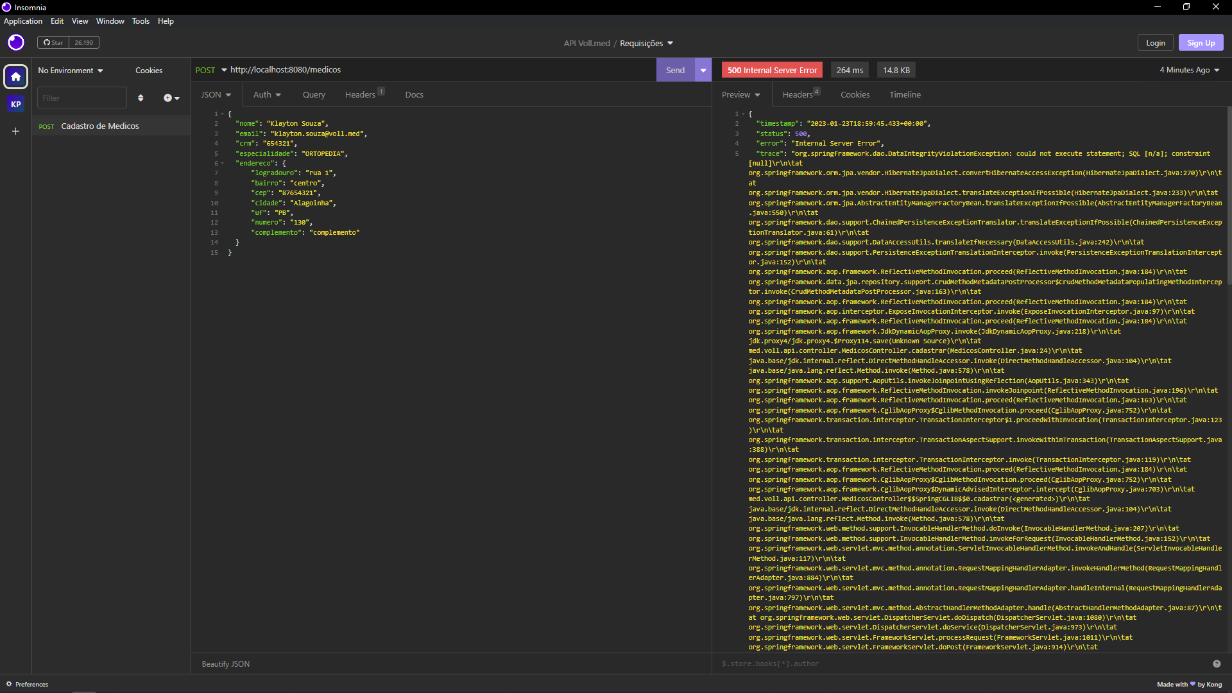Send the request
The width and height of the screenshot is (1232, 693).
coord(675,70)
